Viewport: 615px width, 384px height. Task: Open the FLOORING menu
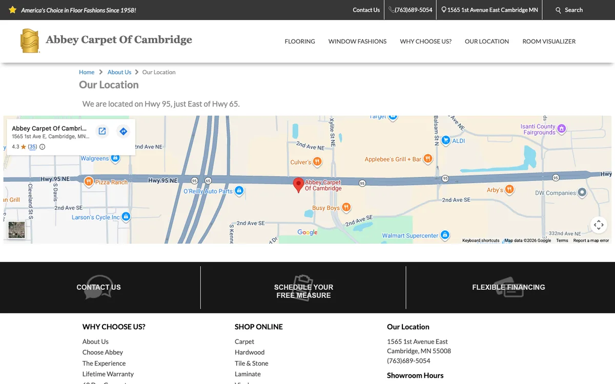pyautogui.click(x=300, y=41)
